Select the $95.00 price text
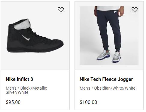This screenshot has width=146, height=112. [13, 102]
